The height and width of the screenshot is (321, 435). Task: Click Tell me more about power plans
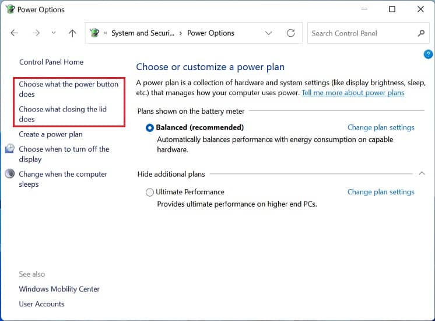[353, 93]
